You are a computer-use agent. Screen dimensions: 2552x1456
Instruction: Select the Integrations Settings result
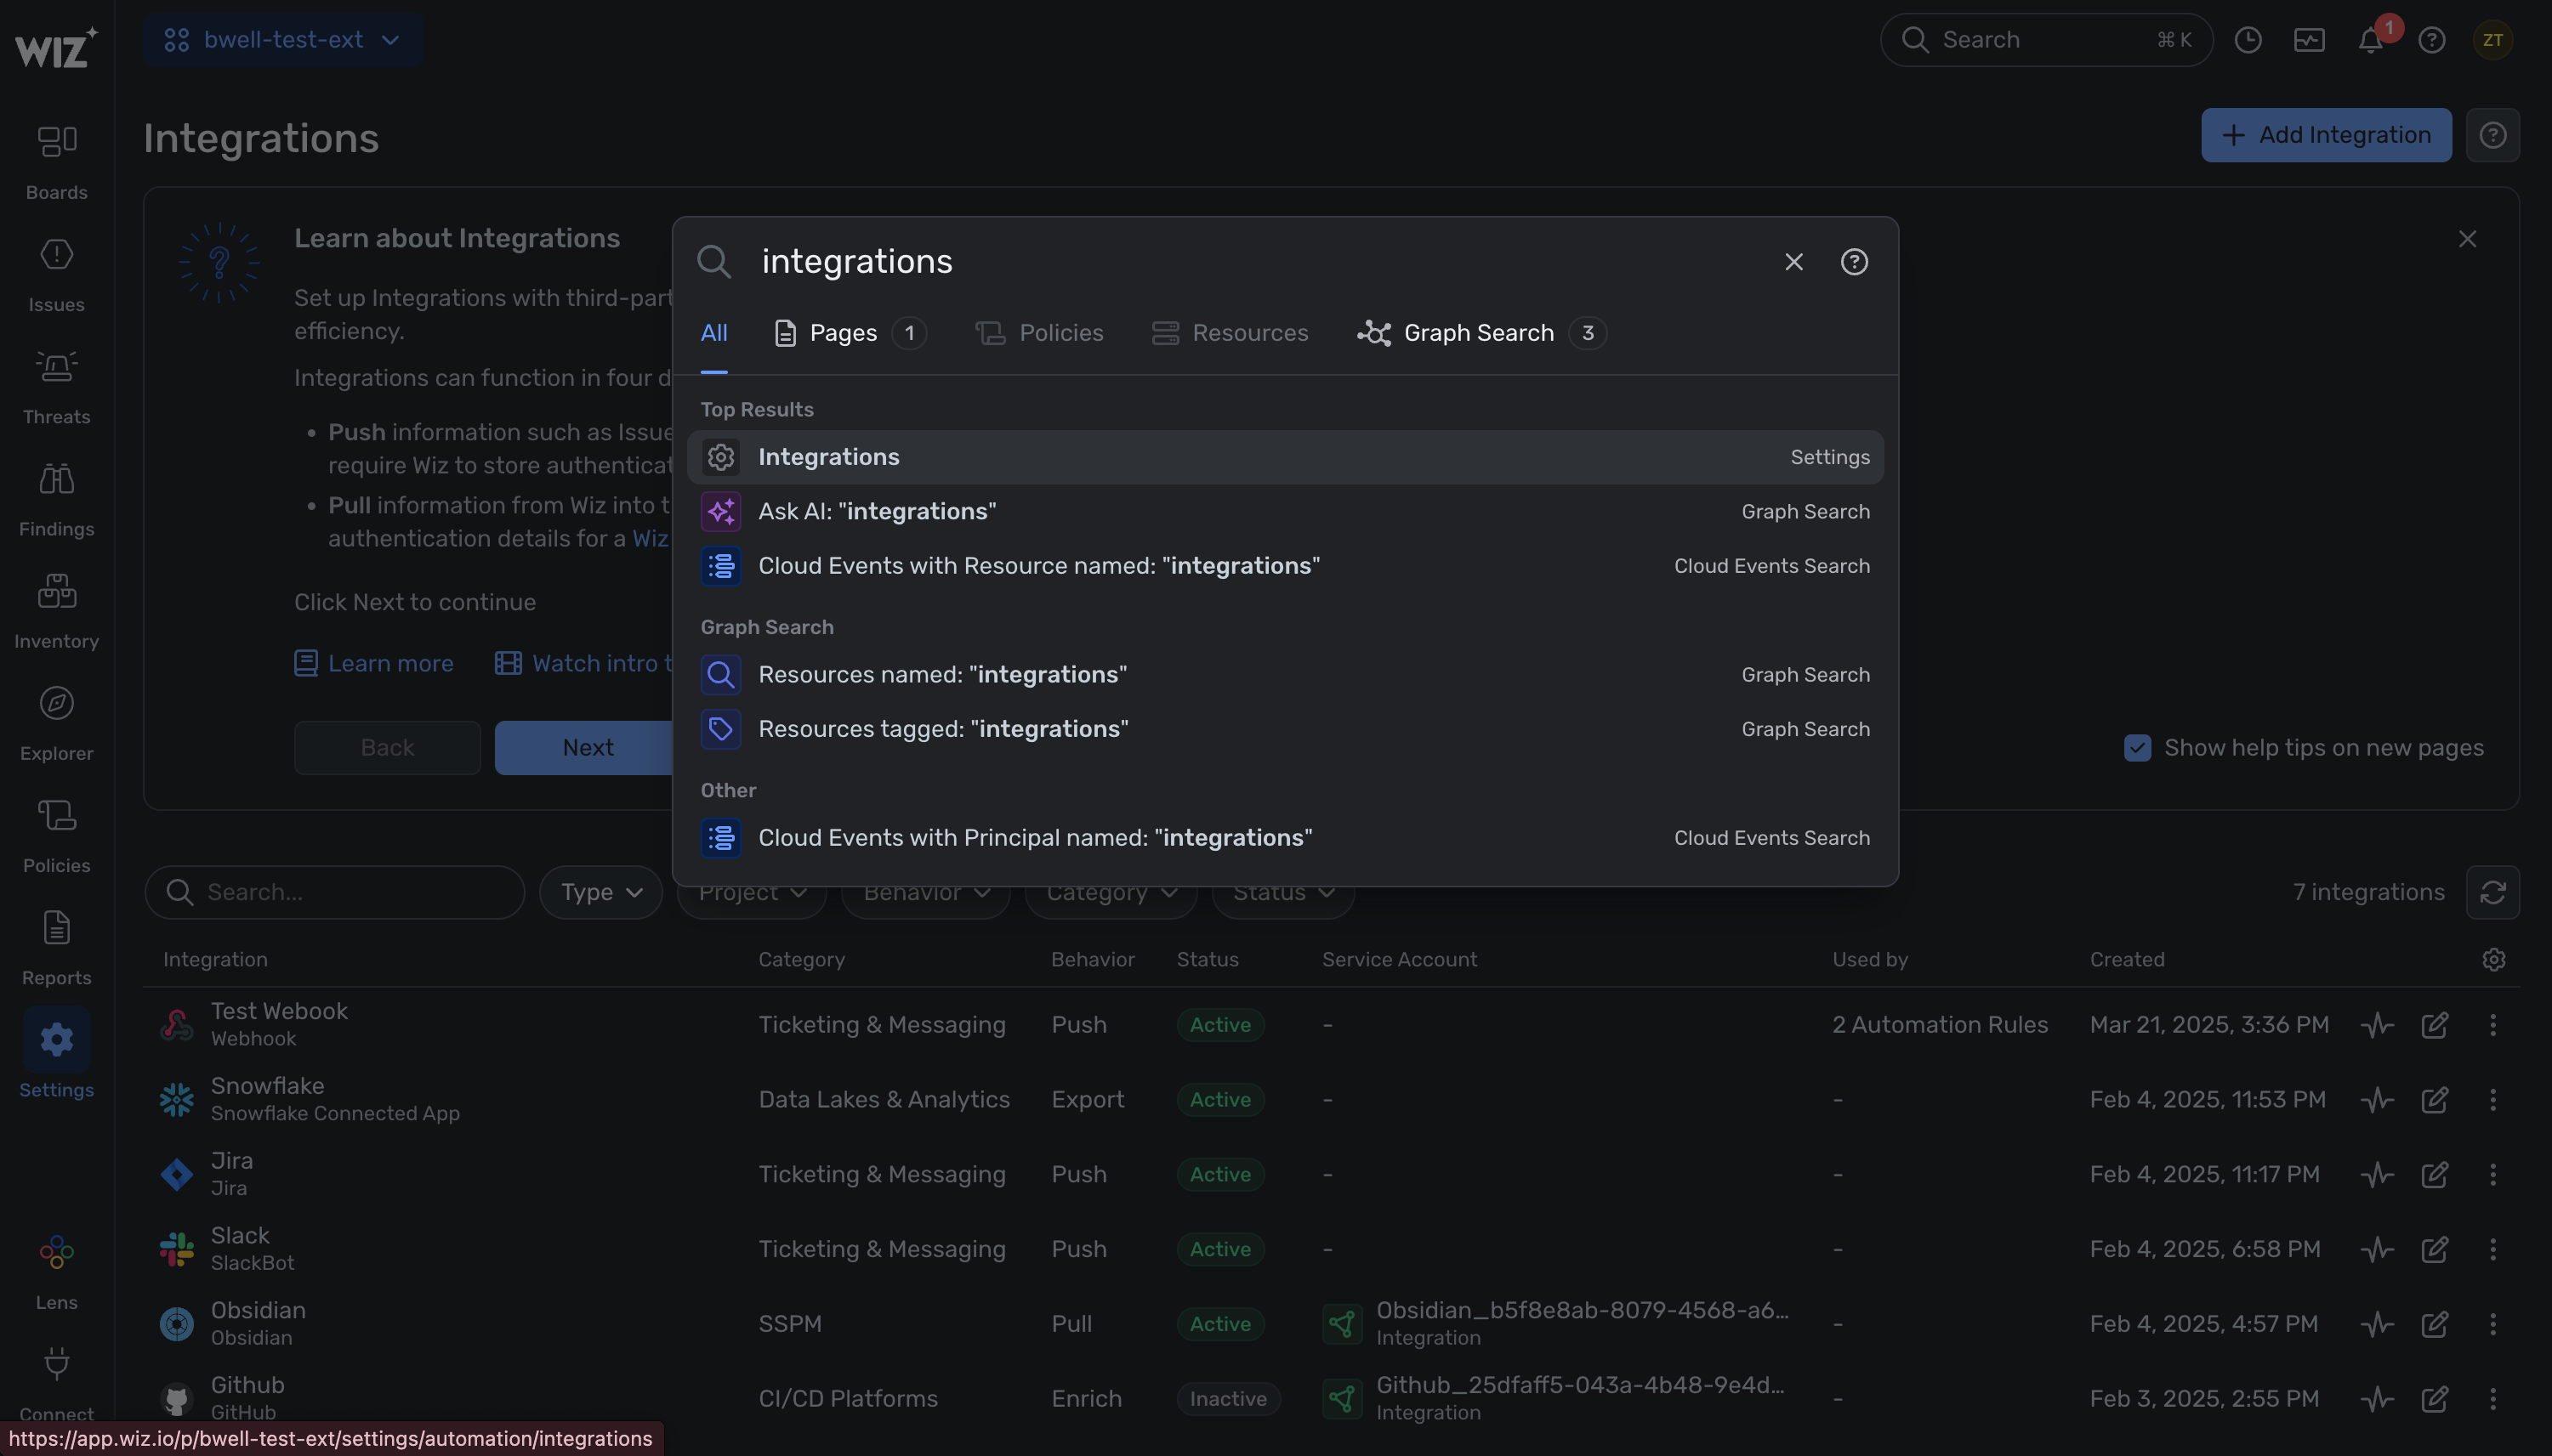(1284, 457)
